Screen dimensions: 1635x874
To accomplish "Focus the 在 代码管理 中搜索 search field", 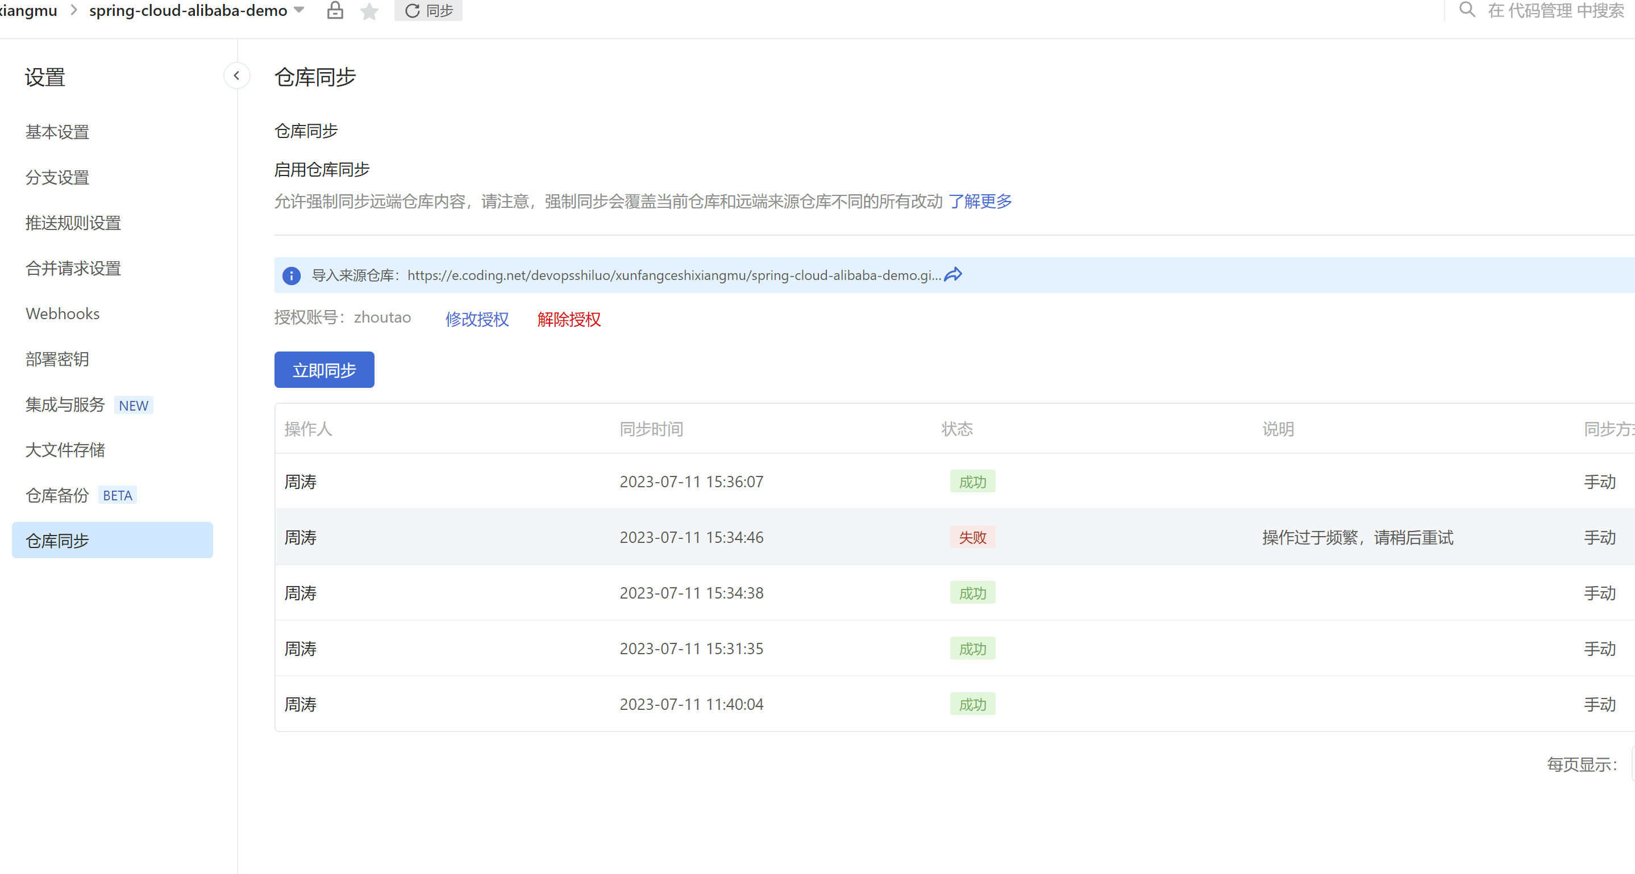I will click(x=1555, y=11).
